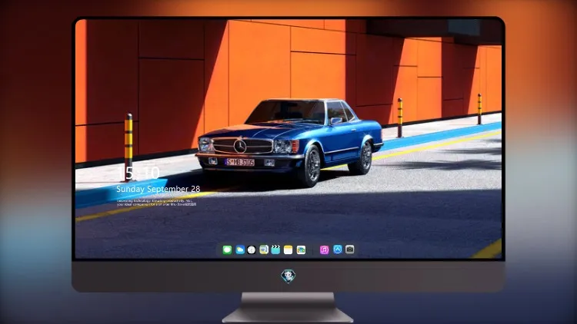The height and width of the screenshot is (324, 577).
Task: Click the blue Mercedes car on wallpaper
Action: (289, 141)
